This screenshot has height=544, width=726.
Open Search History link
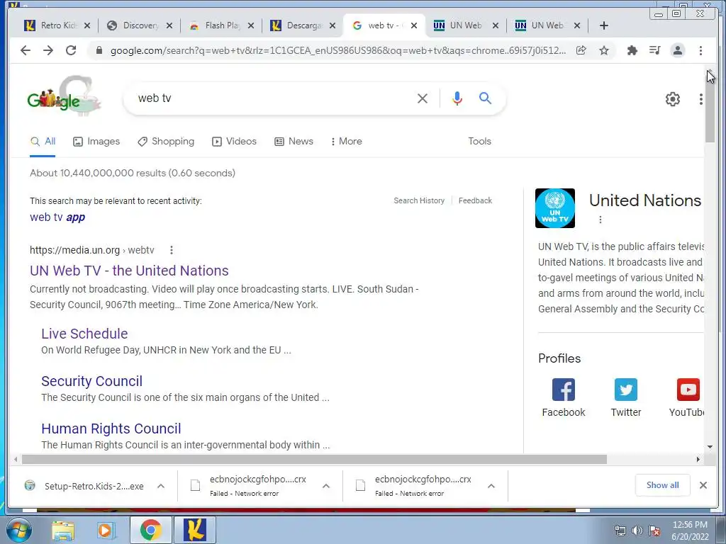pos(419,200)
